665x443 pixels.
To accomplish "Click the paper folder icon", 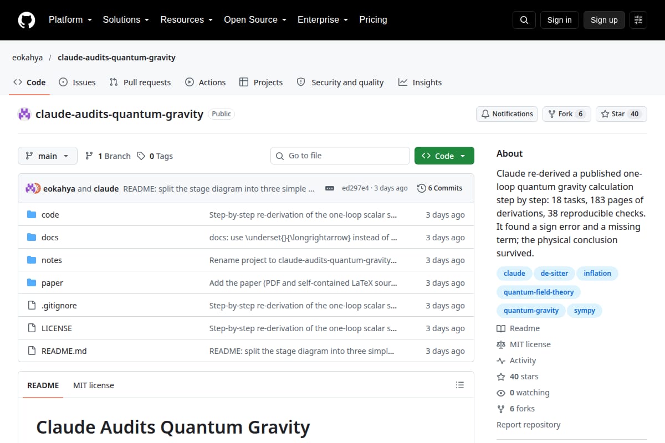I will point(32,283).
